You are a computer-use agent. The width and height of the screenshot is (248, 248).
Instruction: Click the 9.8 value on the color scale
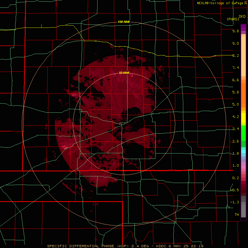click(x=236, y=31)
